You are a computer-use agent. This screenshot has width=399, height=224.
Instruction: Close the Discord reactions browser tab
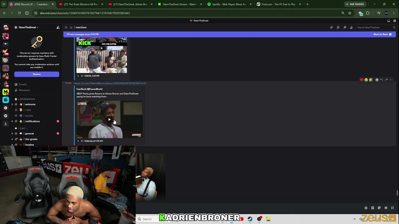click(53, 4)
